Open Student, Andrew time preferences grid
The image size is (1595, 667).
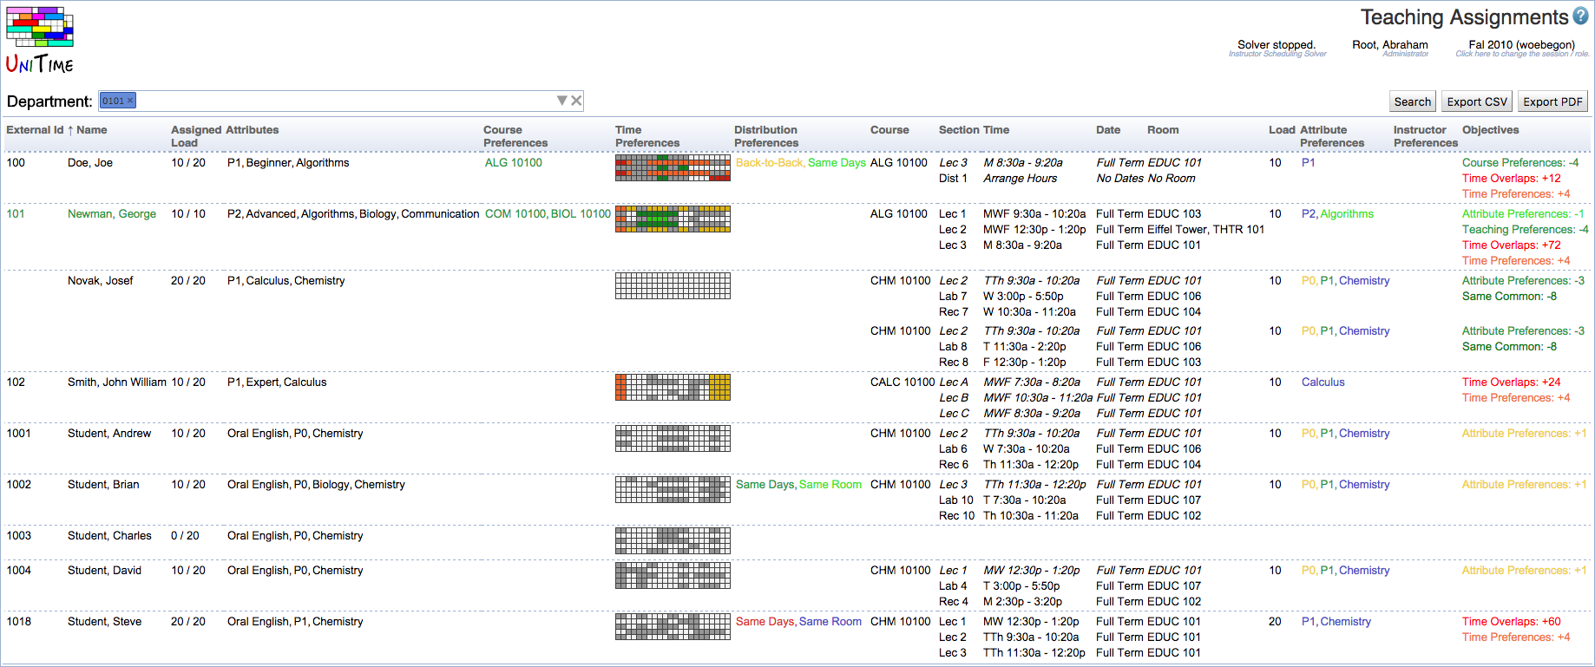673,438
